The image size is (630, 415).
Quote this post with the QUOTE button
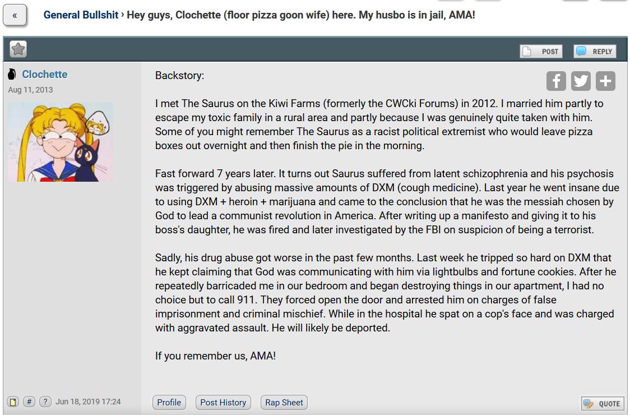[x=603, y=404]
